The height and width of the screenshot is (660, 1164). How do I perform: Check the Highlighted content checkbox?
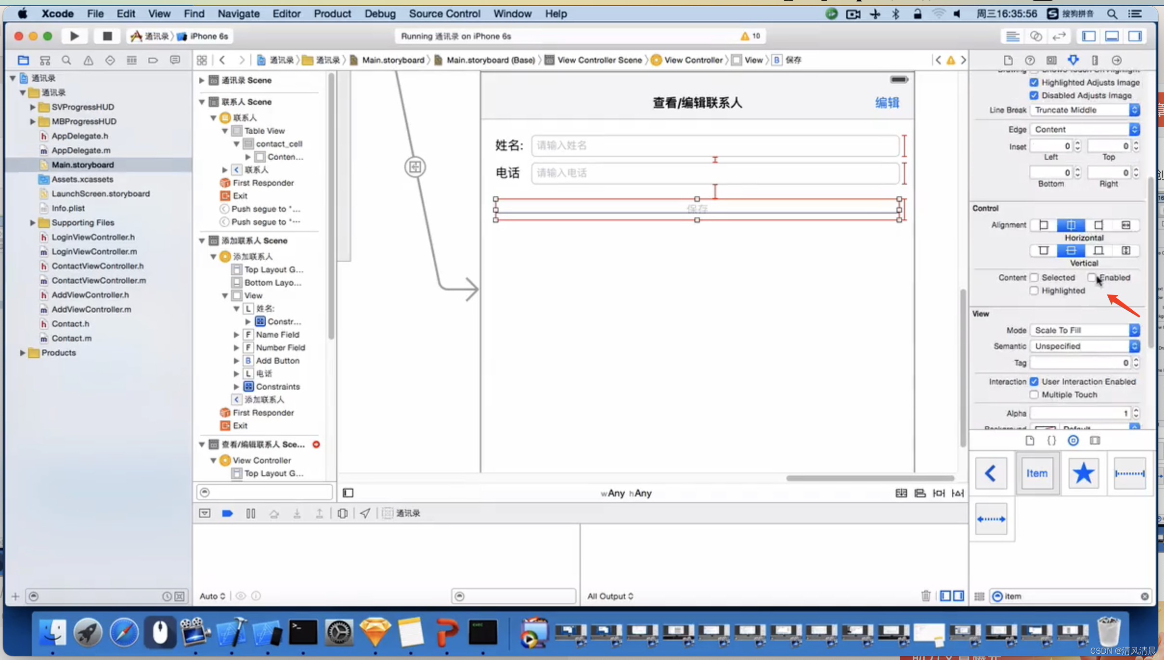coord(1034,291)
